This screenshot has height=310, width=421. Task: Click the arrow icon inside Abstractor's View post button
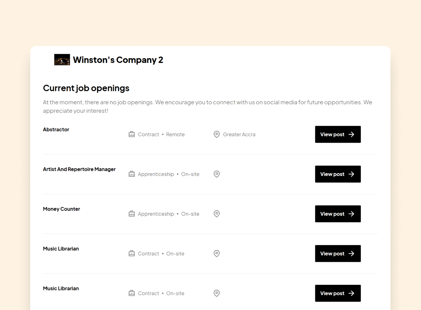click(x=351, y=134)
